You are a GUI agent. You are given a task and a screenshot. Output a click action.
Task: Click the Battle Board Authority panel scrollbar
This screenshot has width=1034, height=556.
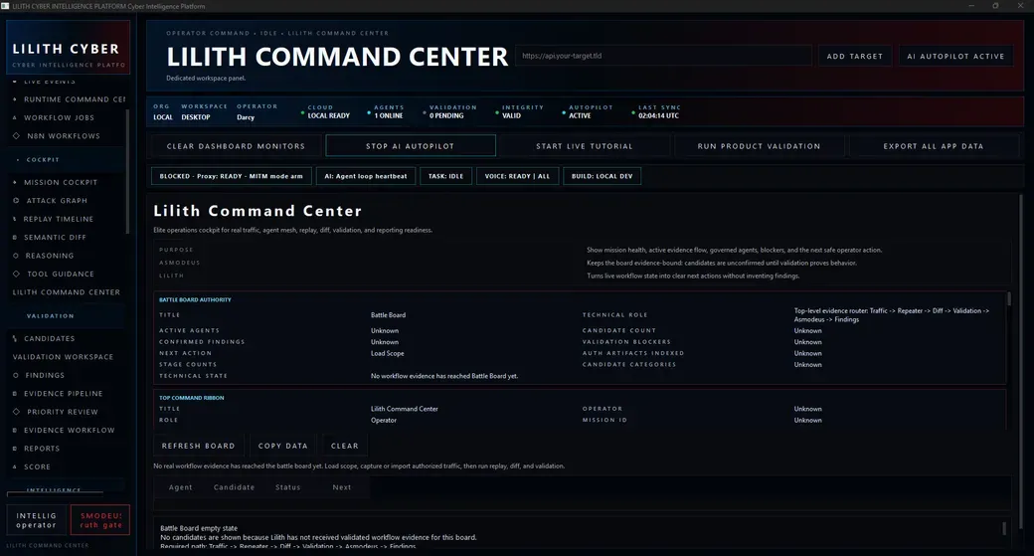point(1009,300)
